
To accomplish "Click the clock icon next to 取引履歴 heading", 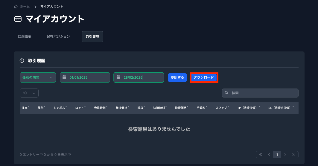I will point(22,61).
